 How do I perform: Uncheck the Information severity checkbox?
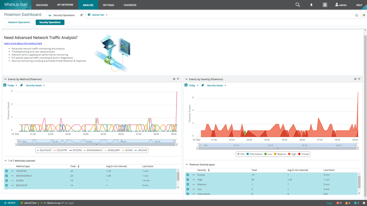pyautogui.click(x=188, y=194)
